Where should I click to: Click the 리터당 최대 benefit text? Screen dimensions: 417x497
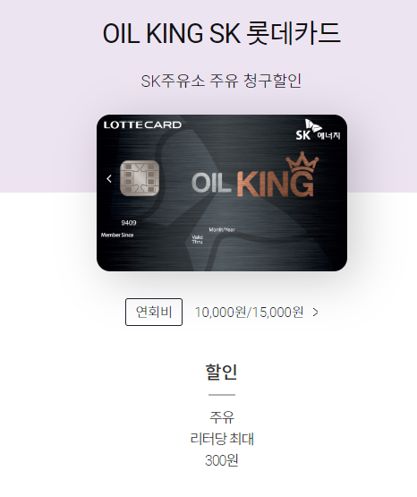click(222, 439)
